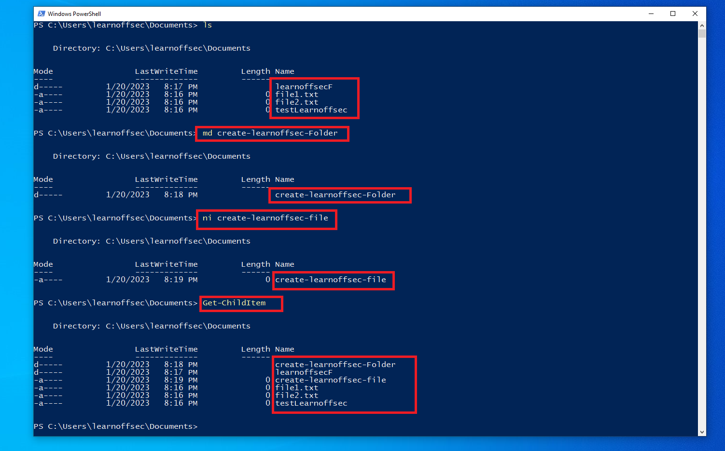Click learnoffsecF in the first ls listing
This screenshot has height=451, width=725.
click(x=304, y=87)
